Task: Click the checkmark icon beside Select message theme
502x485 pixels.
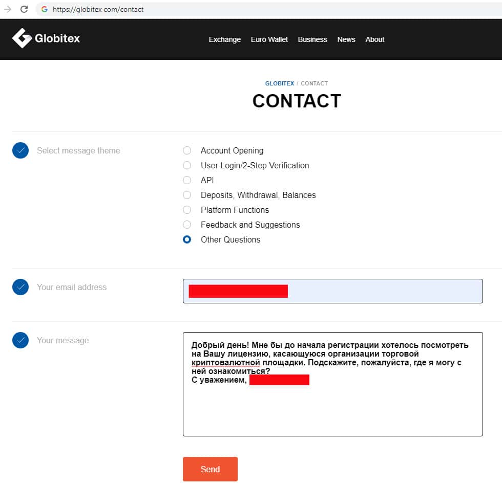Action: point(20,150)
